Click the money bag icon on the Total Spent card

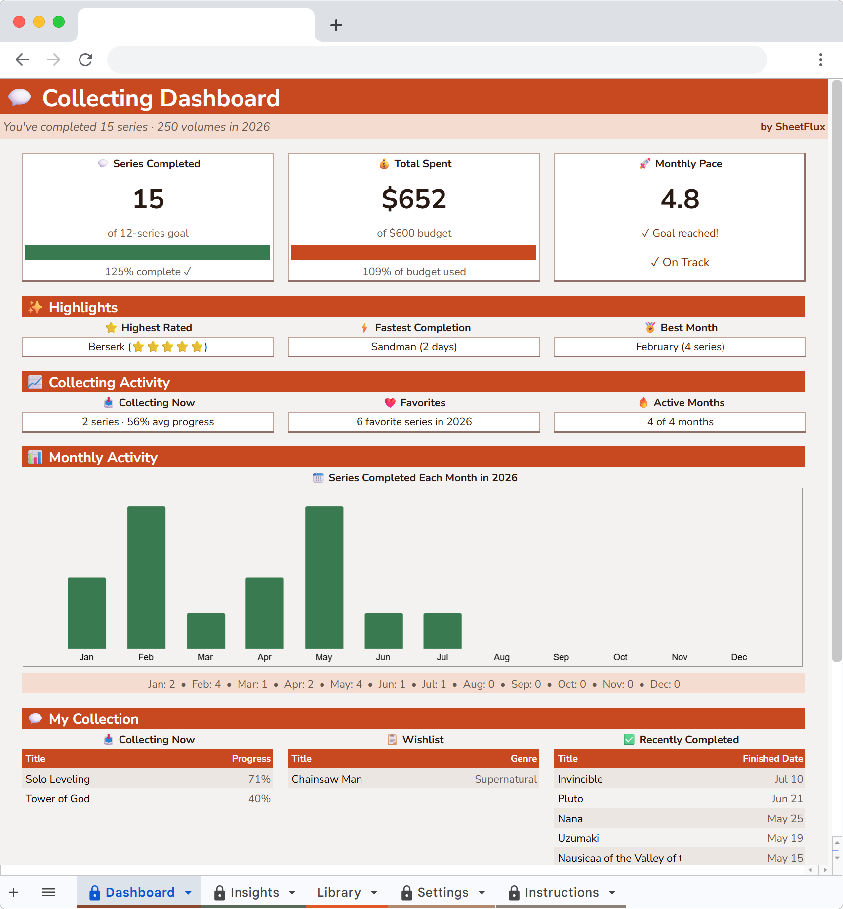pos(384,163)
